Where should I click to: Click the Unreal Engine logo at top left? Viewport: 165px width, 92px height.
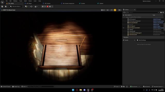pyautogui.click(x=2, y=2)
